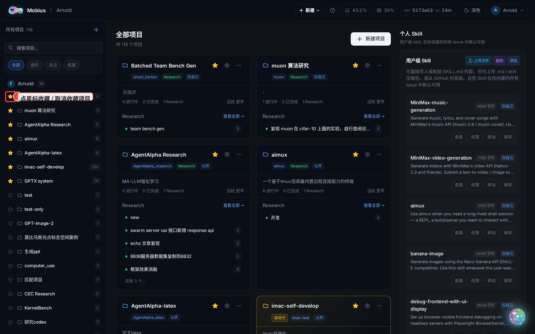The width and height of the screenshot is (535, 334).
Task: Open 查看全部 link on AgentAlpha Research card
Action: pyautogui.click(x=233, y=205)
